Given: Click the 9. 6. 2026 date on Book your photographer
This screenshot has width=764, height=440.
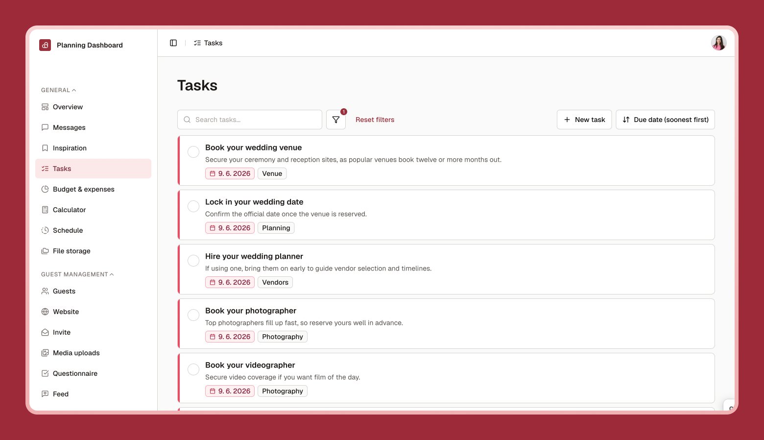Looking at the screenshot, I should coord(230,337).
